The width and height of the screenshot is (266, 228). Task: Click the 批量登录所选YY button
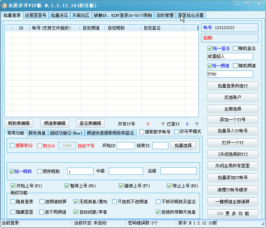(233, 86)
